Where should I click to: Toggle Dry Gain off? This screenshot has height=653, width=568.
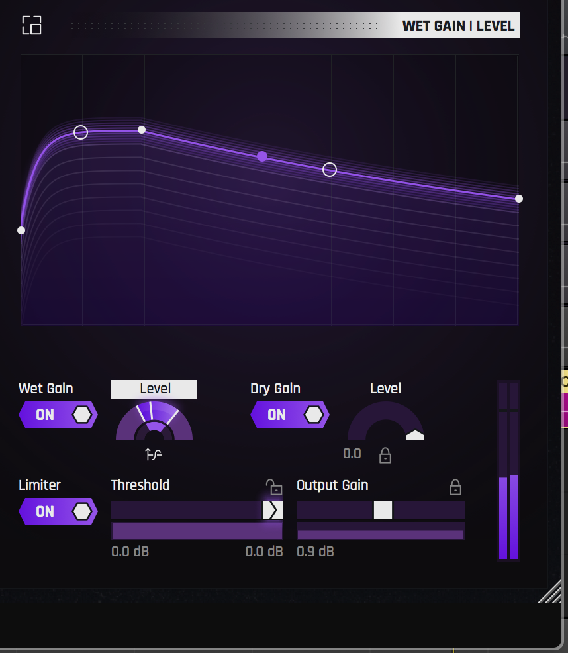[290, 415]
